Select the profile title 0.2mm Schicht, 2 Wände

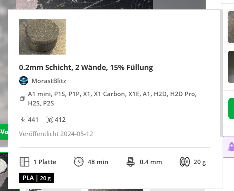pos(86,67)
